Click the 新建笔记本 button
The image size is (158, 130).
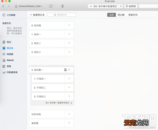coord(37,15)
